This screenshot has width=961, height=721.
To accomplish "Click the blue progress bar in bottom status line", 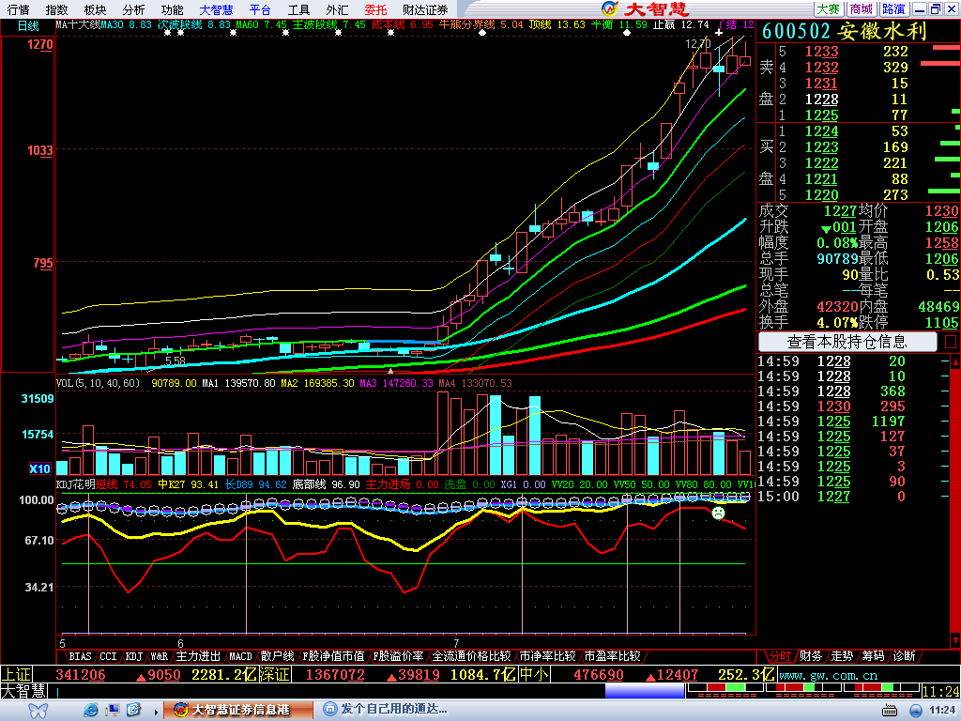I will pyautogui.click(x=645, y=691).
